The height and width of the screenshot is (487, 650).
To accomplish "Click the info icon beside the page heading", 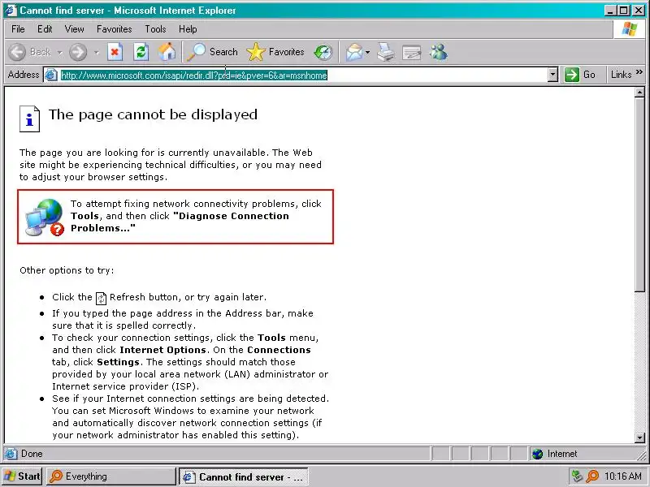I will 29,119.
